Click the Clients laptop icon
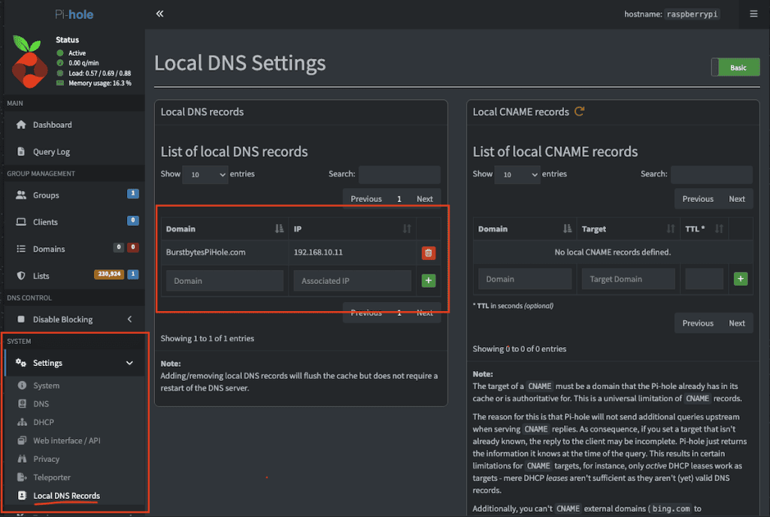The image size is (770, 517). (21, 222)
